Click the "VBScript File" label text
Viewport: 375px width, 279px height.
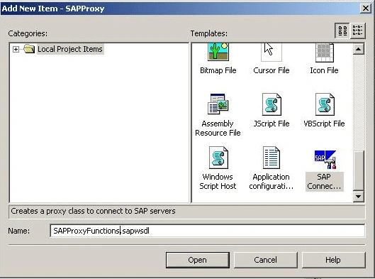[324, 124]
